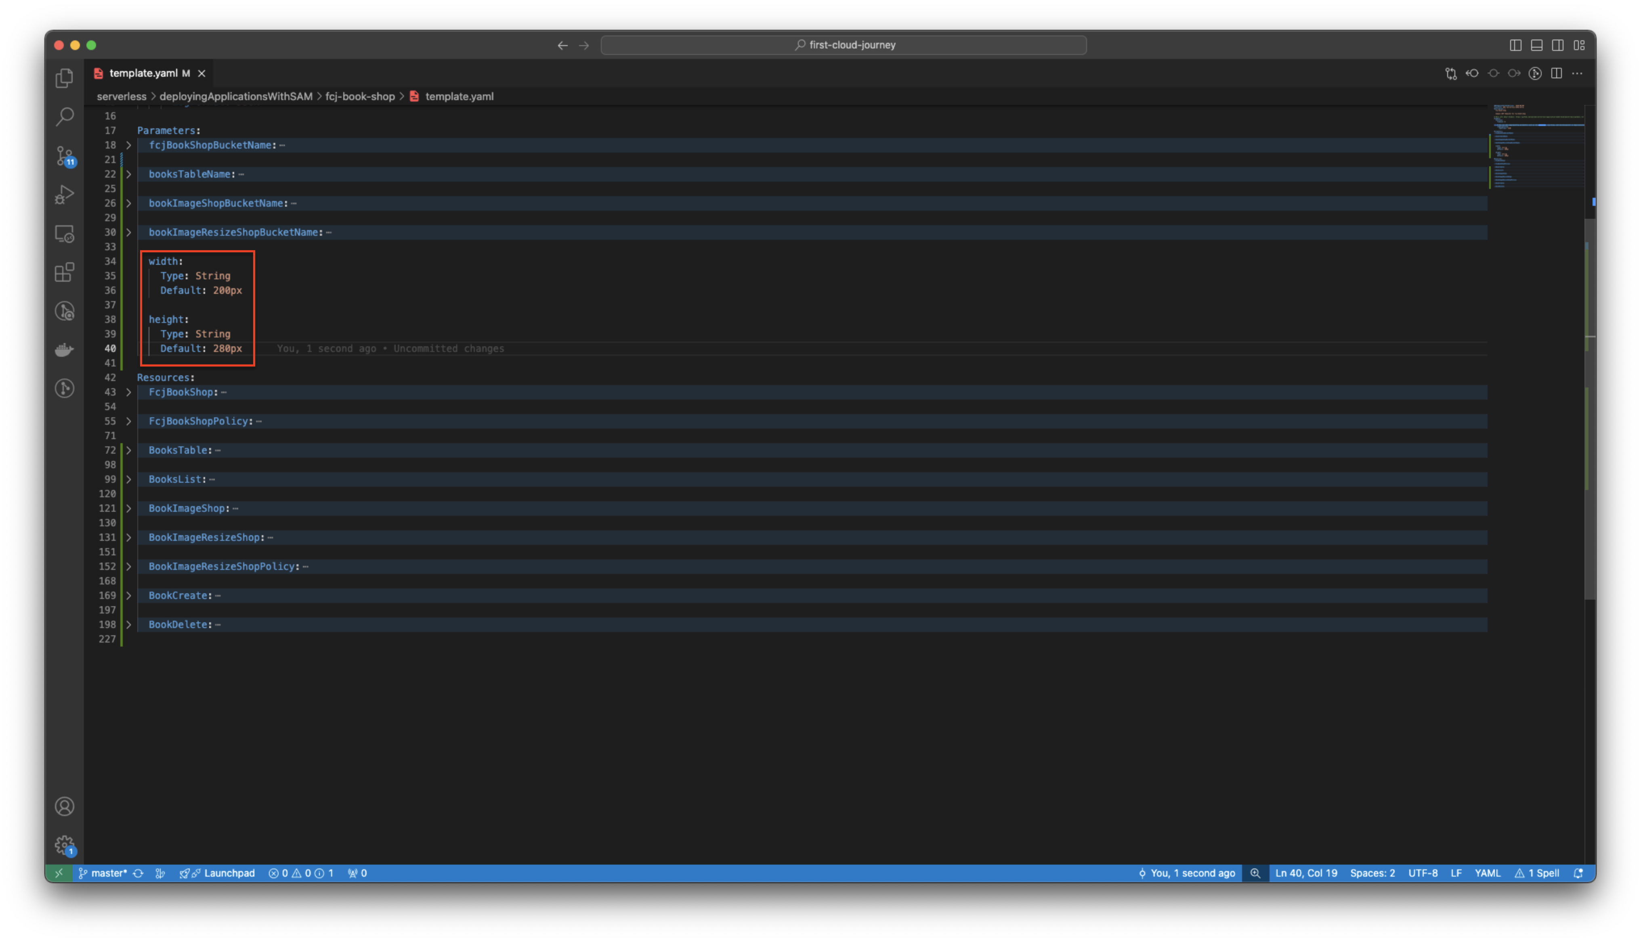The height and width of the screenshot is (942, 1641).
Task: Click the first-cloud-journey command center search
Action: coord(844,45)
